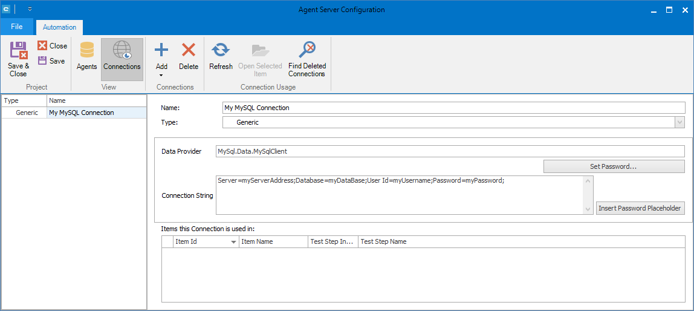Click the Close project icon

point(42,46)
